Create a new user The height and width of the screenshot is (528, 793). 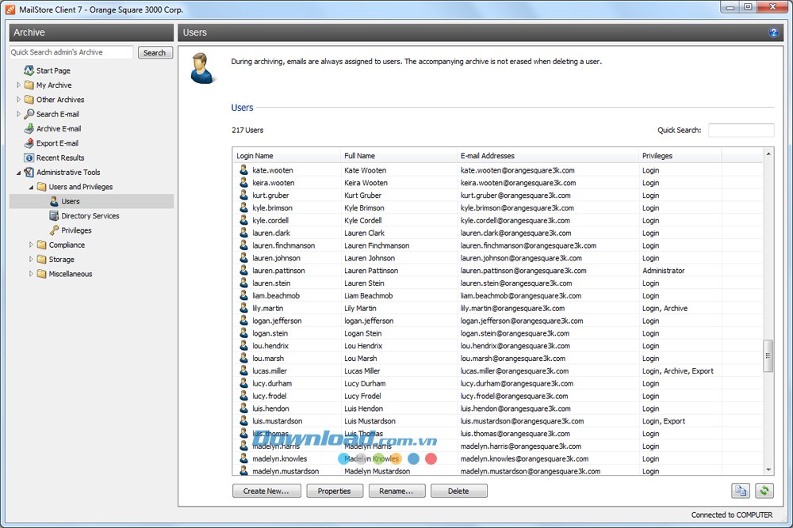266,491
